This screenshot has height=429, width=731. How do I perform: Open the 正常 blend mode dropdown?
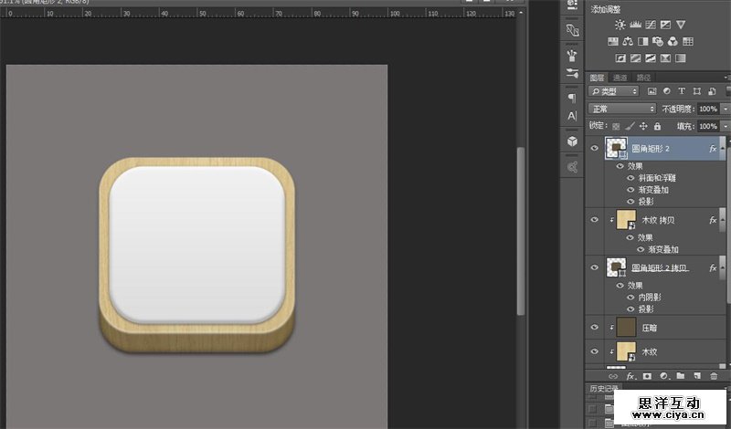(x=621, y=109)
